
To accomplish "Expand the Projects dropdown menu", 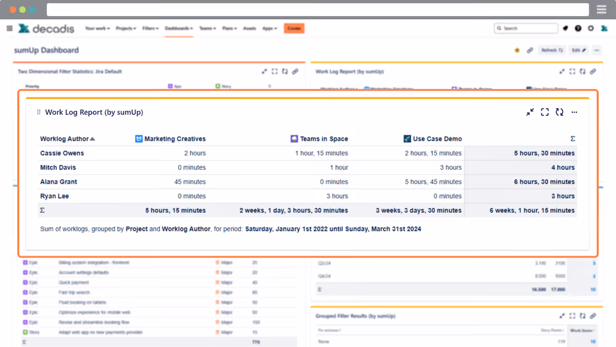I will [126, 28].
